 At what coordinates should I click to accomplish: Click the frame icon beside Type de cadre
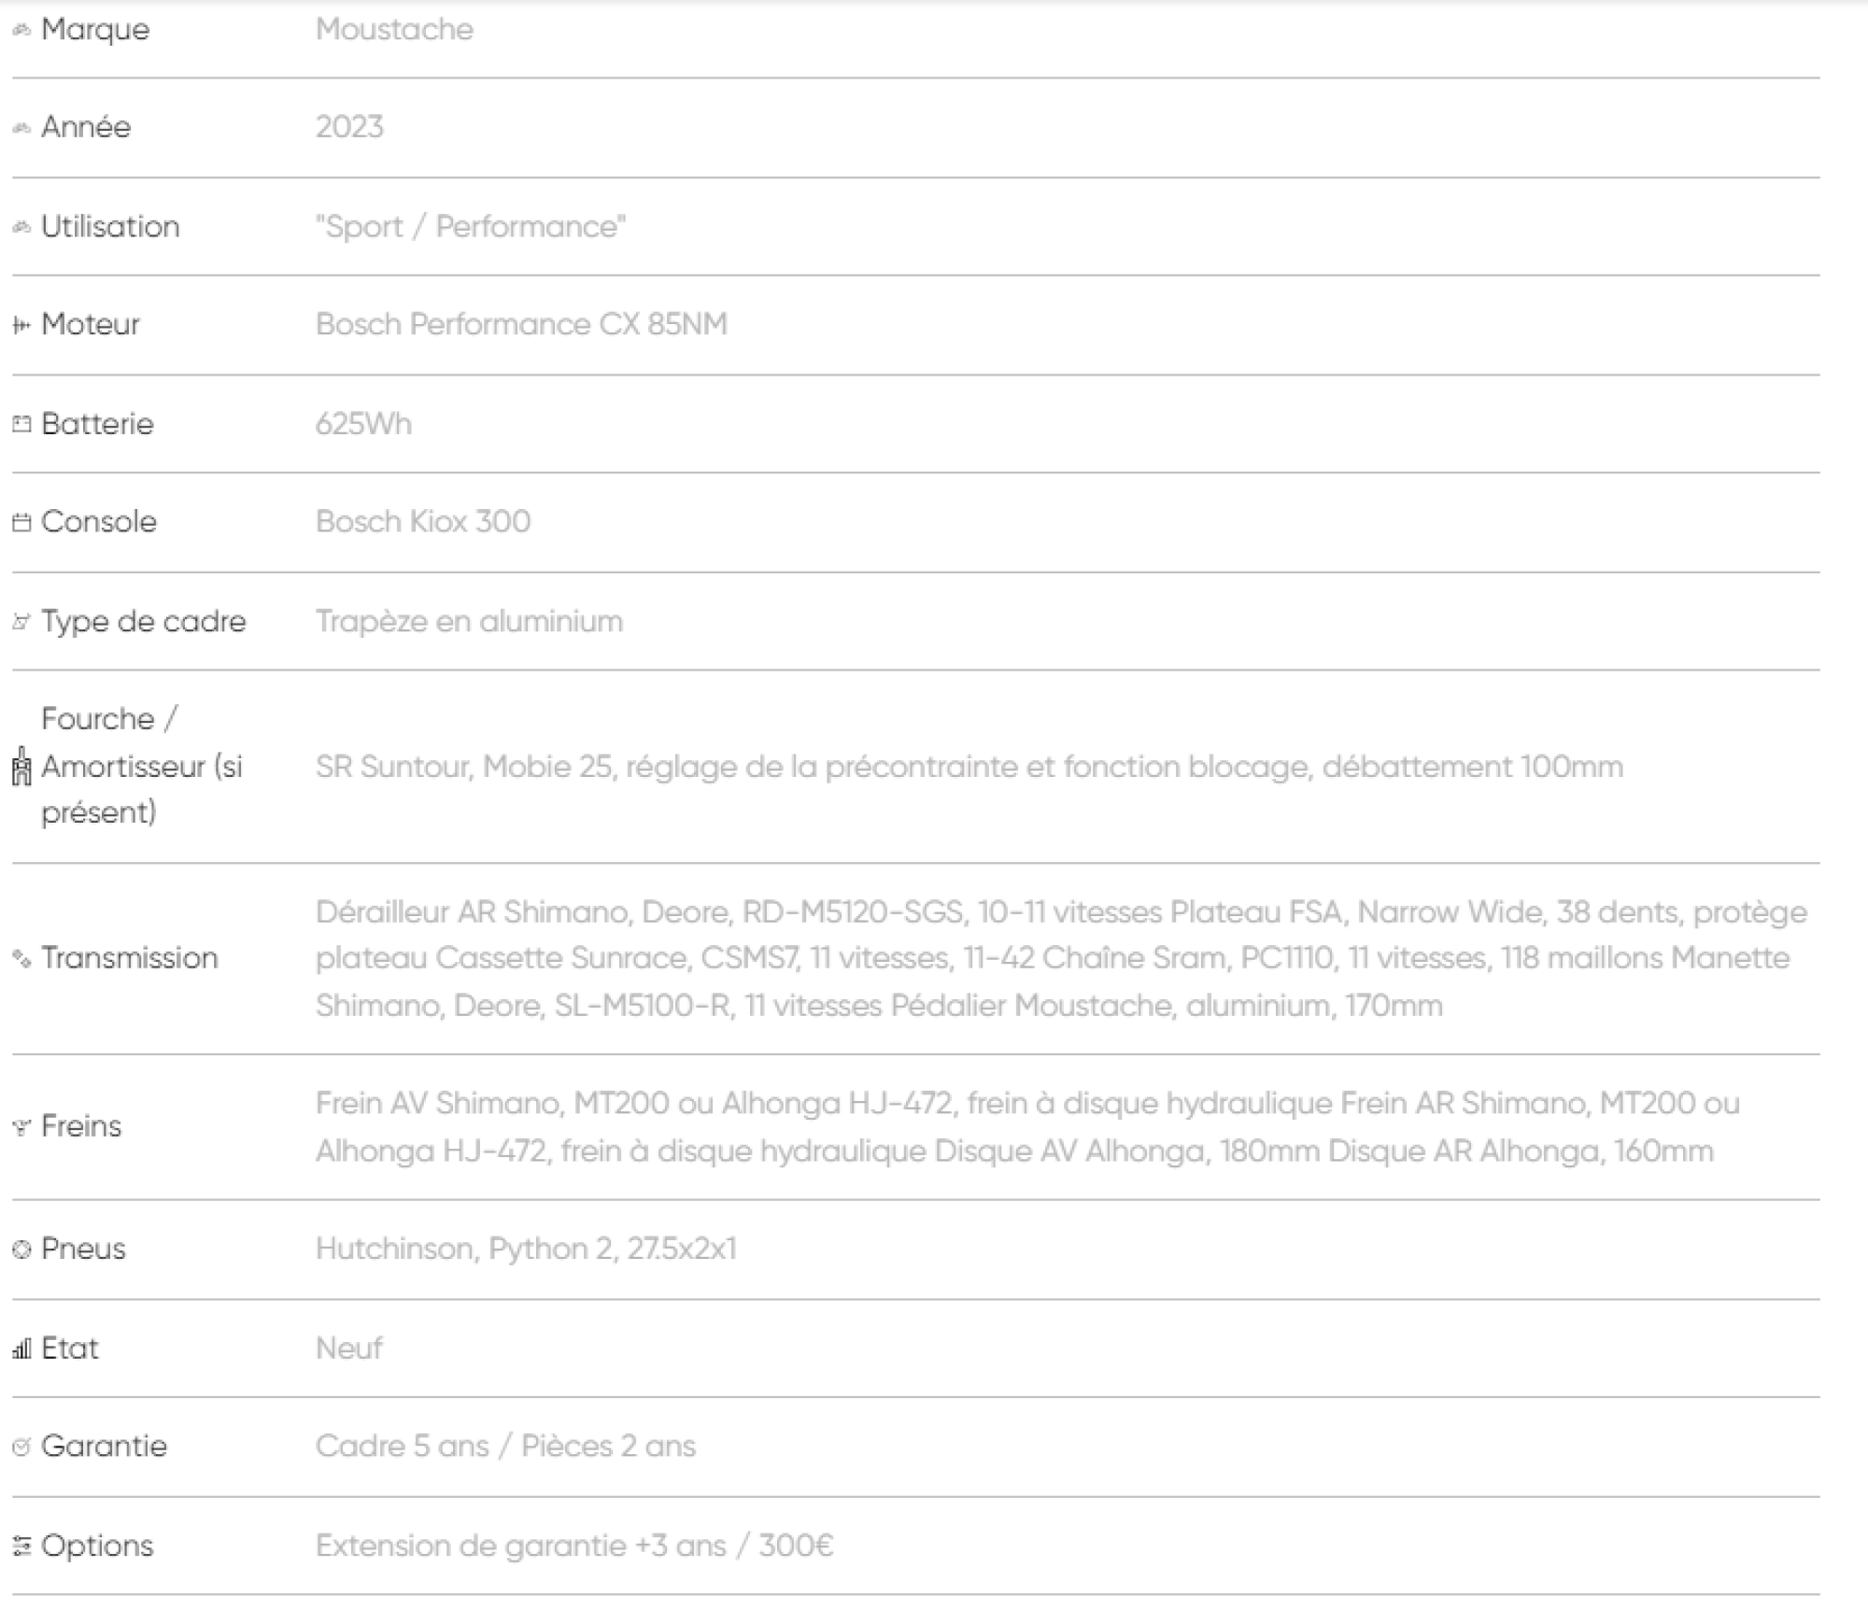[21, 622]
